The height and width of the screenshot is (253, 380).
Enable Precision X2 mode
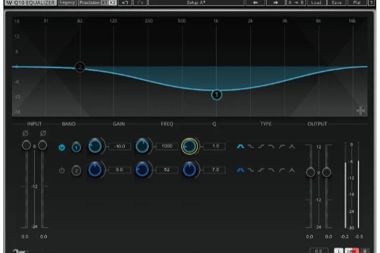tap(113, 3)
